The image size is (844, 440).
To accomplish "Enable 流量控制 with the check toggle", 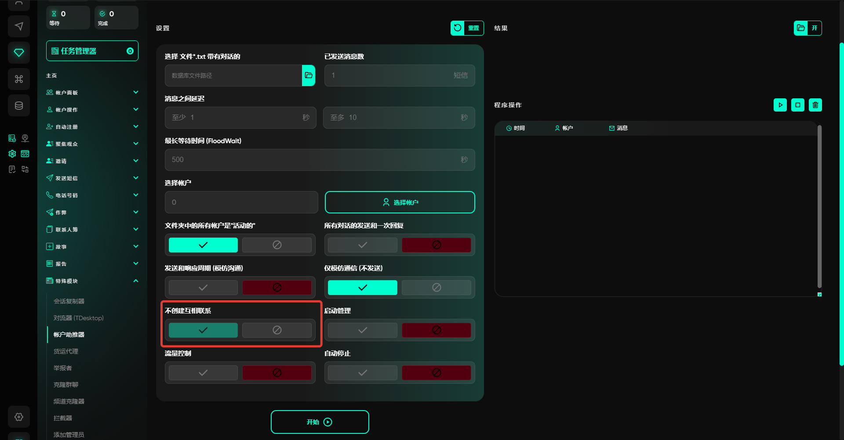I will [x=203, y=373].
